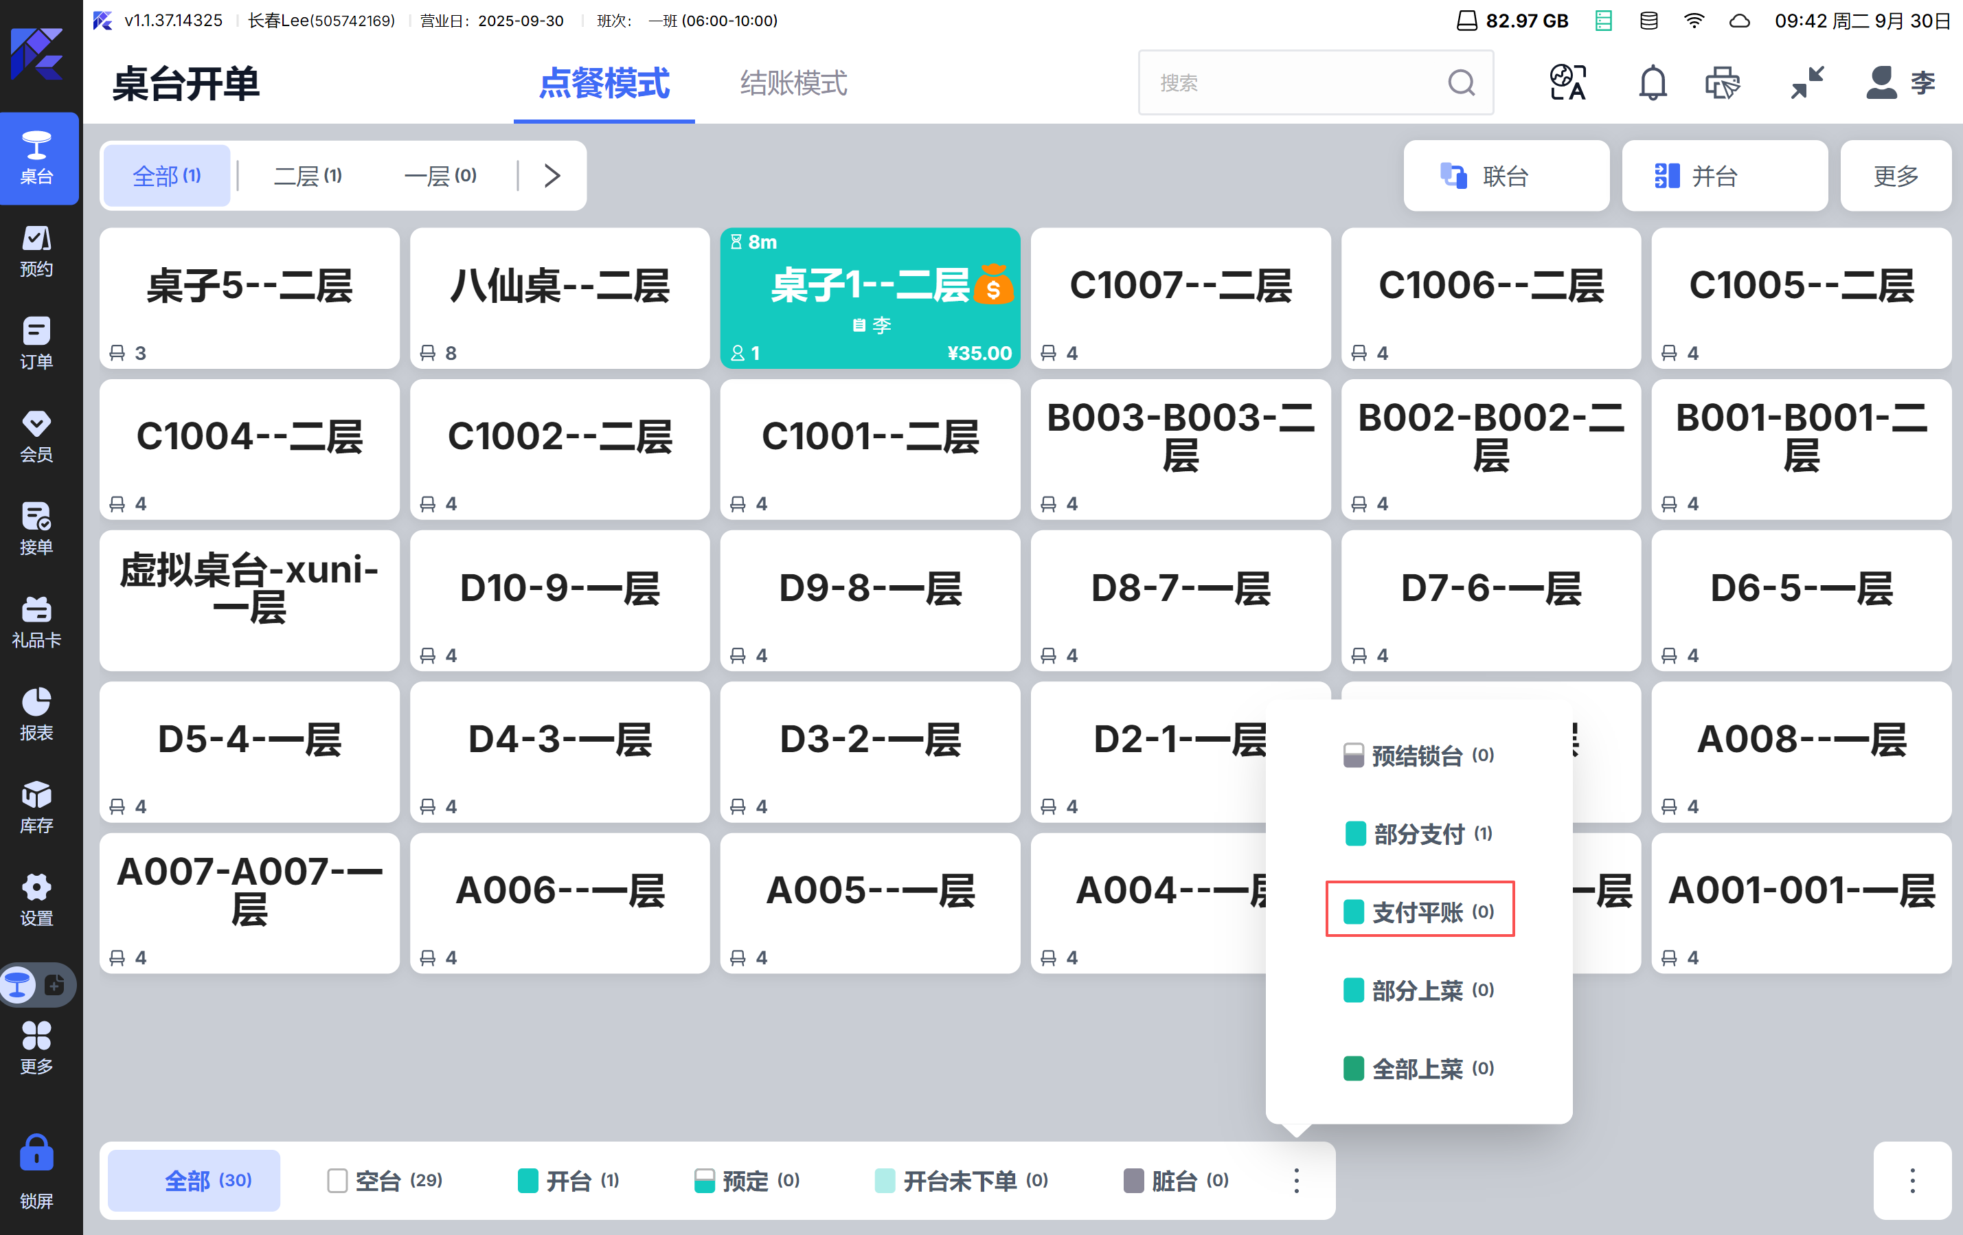Viewport: 1963px width, 1235px height.
Task: Toggle the 开台 (1) status filter
Action: 569,1180
